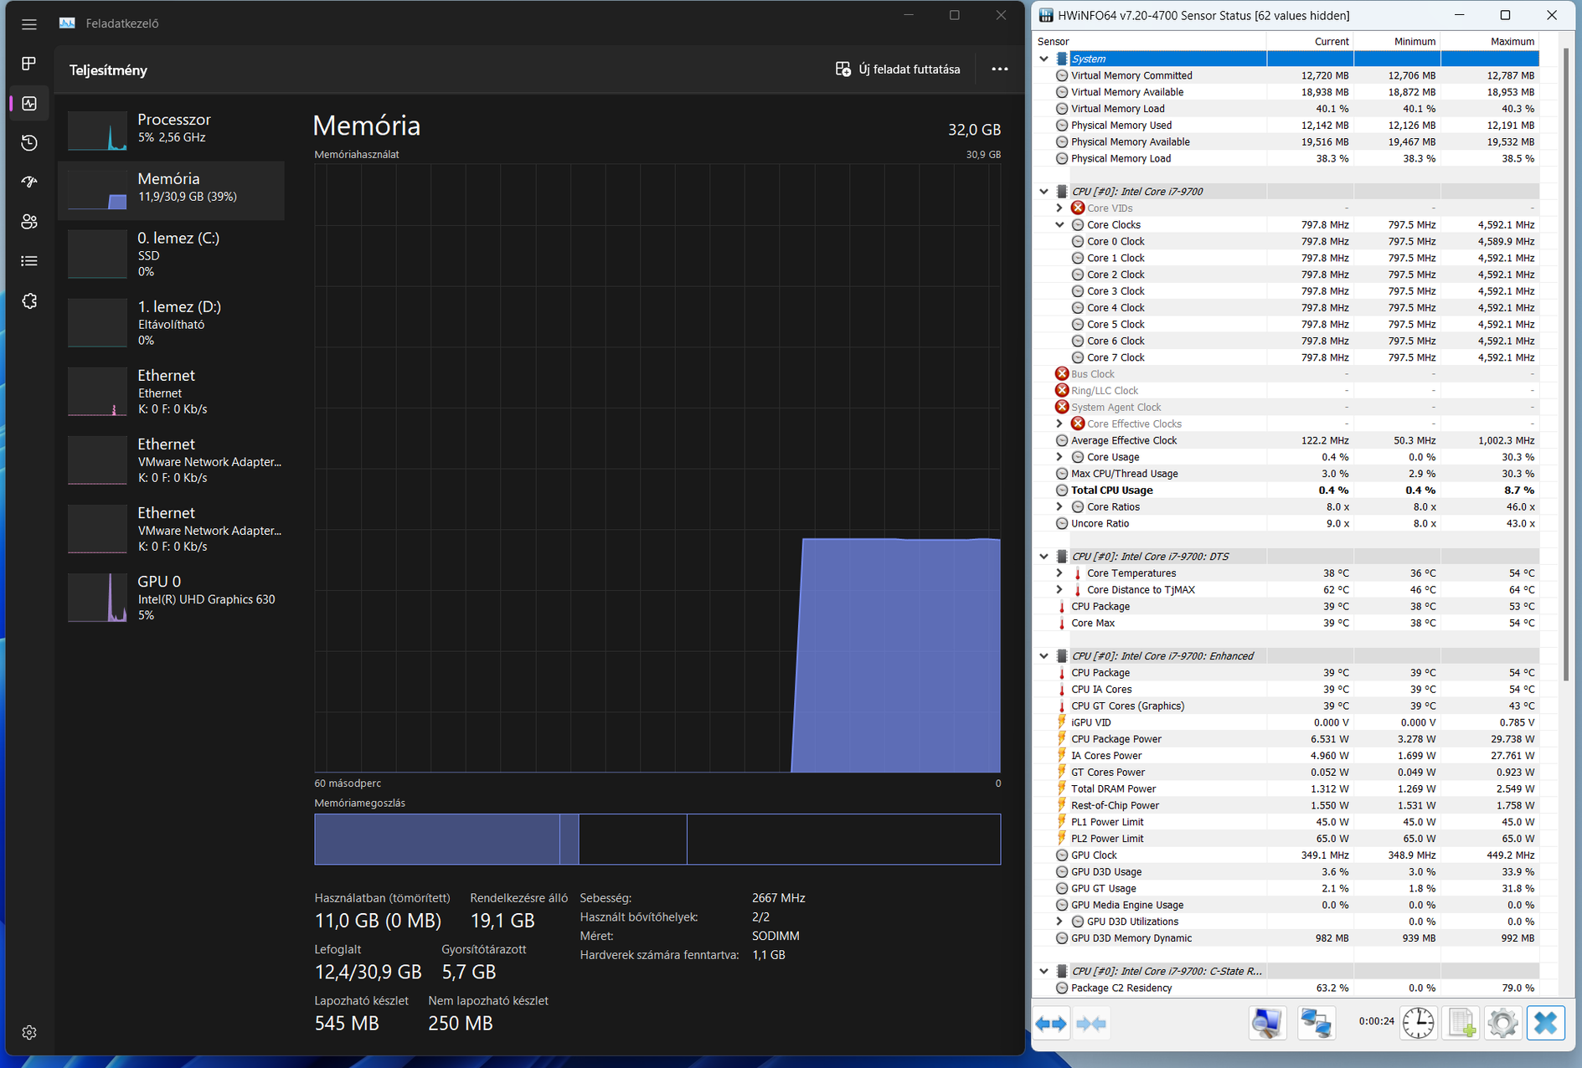Click HWiNFO vertical scrollbar
Viewport: 1582px width, 1068px height.
[1565, 363]
